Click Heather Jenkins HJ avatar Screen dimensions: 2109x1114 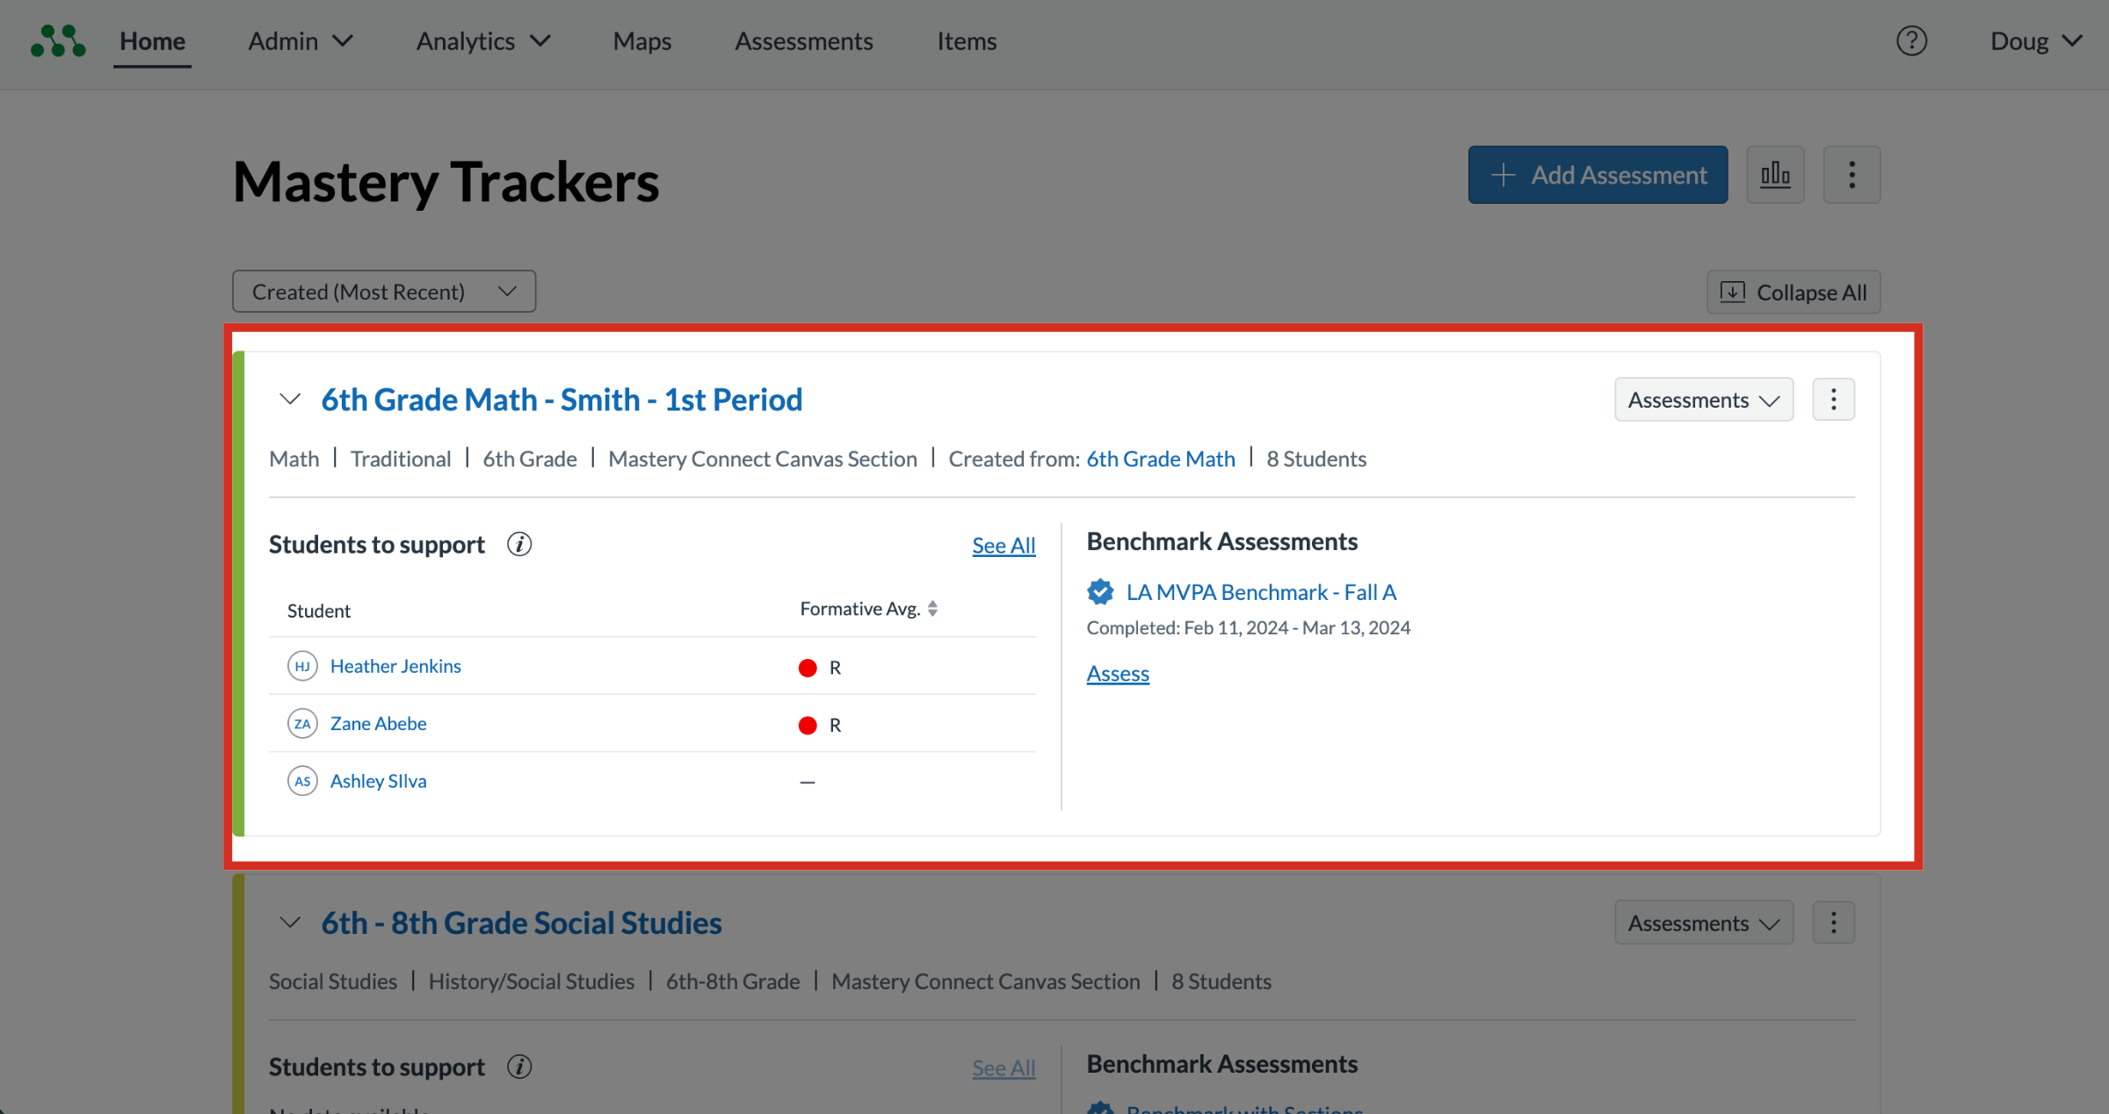302,666
